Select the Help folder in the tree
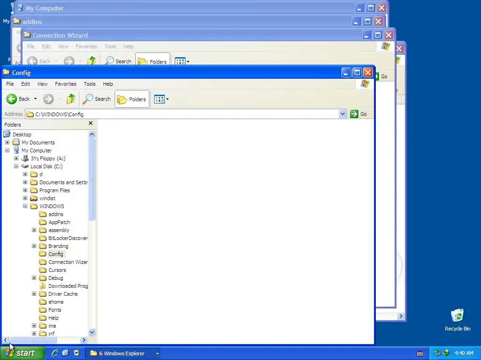This screenshot has width=481, height=360. (53, 318)
